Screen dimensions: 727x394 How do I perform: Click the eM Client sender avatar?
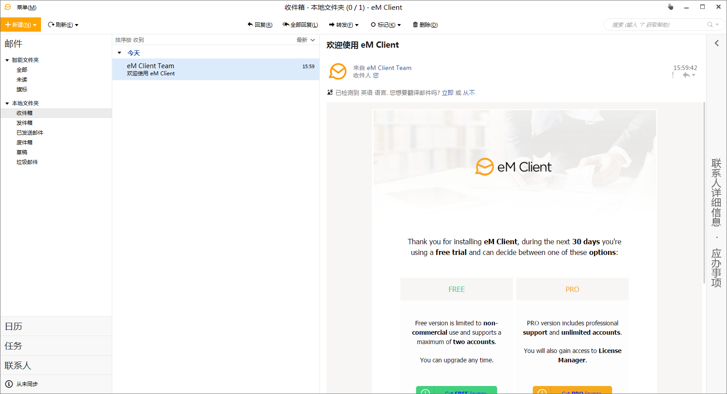[338, 71]
